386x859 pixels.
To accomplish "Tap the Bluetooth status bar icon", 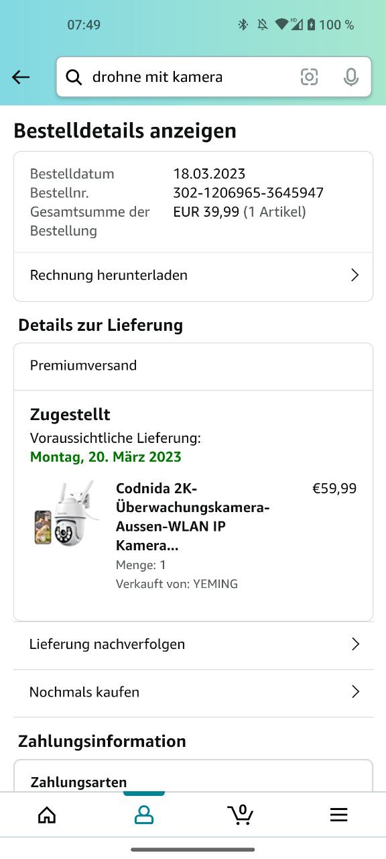I will click(x=243, y=25).
